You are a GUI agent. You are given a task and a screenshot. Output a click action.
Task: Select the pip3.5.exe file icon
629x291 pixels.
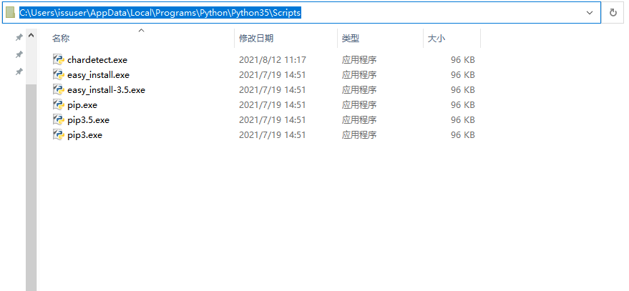59,120
